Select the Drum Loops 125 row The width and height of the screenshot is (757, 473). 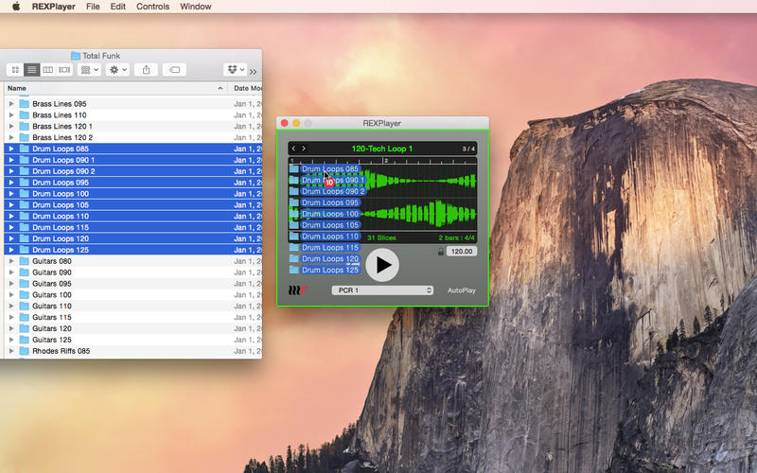(x=132, y=250)
